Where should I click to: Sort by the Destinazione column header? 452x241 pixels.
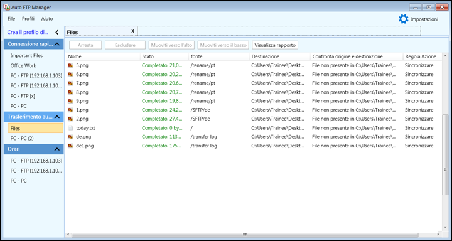pos(280,56)
